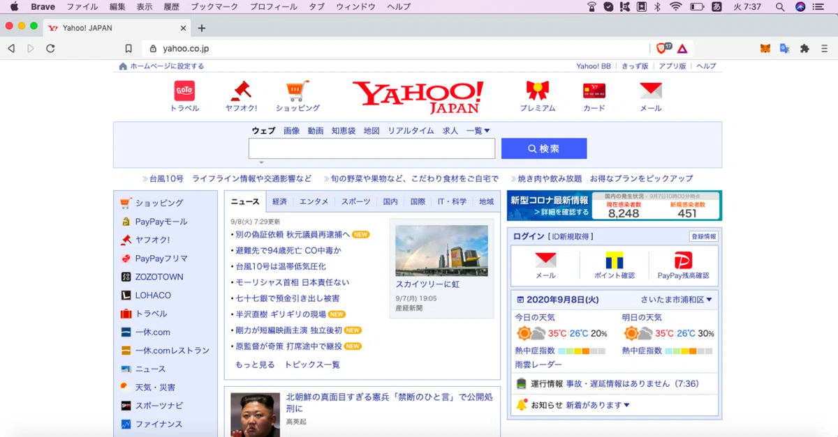The image size is (838, 437).
Task: Expand the 一覧 search category dropdown
Action: click(478, 130)
